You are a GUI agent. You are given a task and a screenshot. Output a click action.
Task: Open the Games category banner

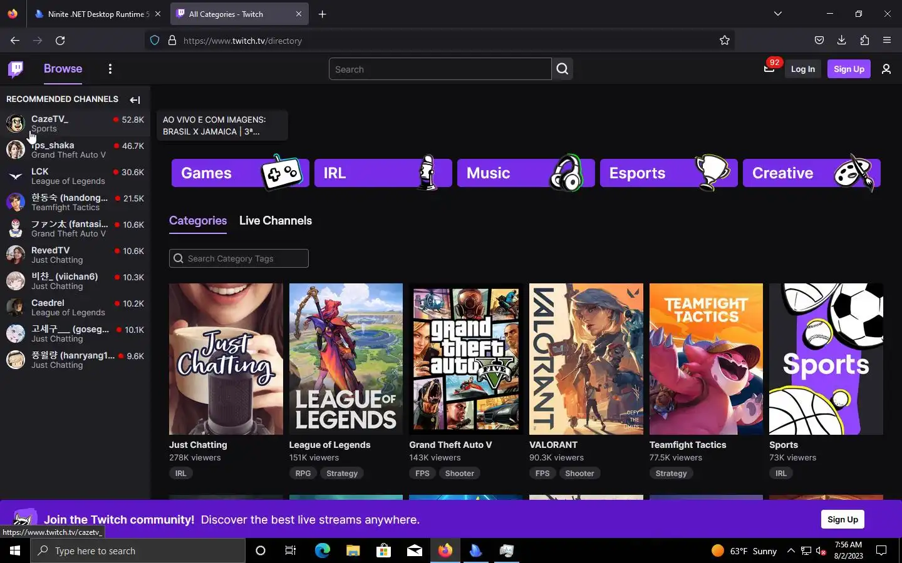click(240, 173)
